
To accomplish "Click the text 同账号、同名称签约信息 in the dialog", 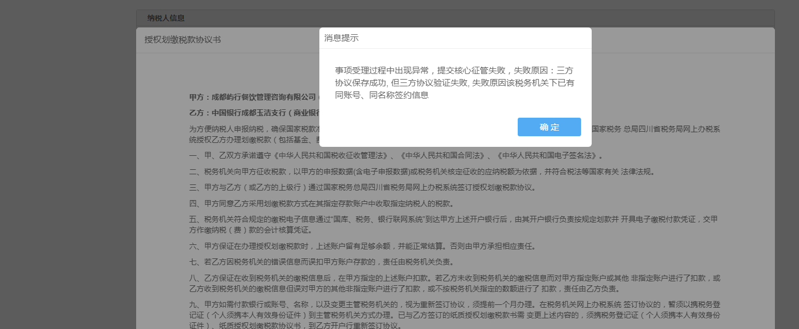I will click(382, 95).
